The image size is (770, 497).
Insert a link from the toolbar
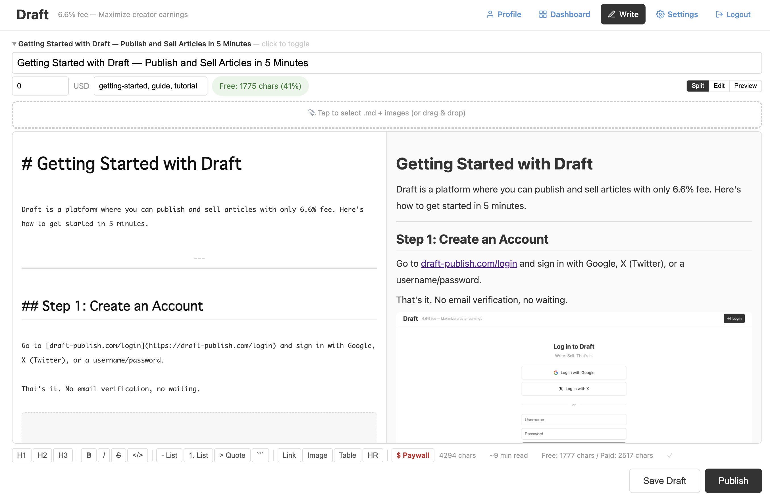(x=289, y=455)
